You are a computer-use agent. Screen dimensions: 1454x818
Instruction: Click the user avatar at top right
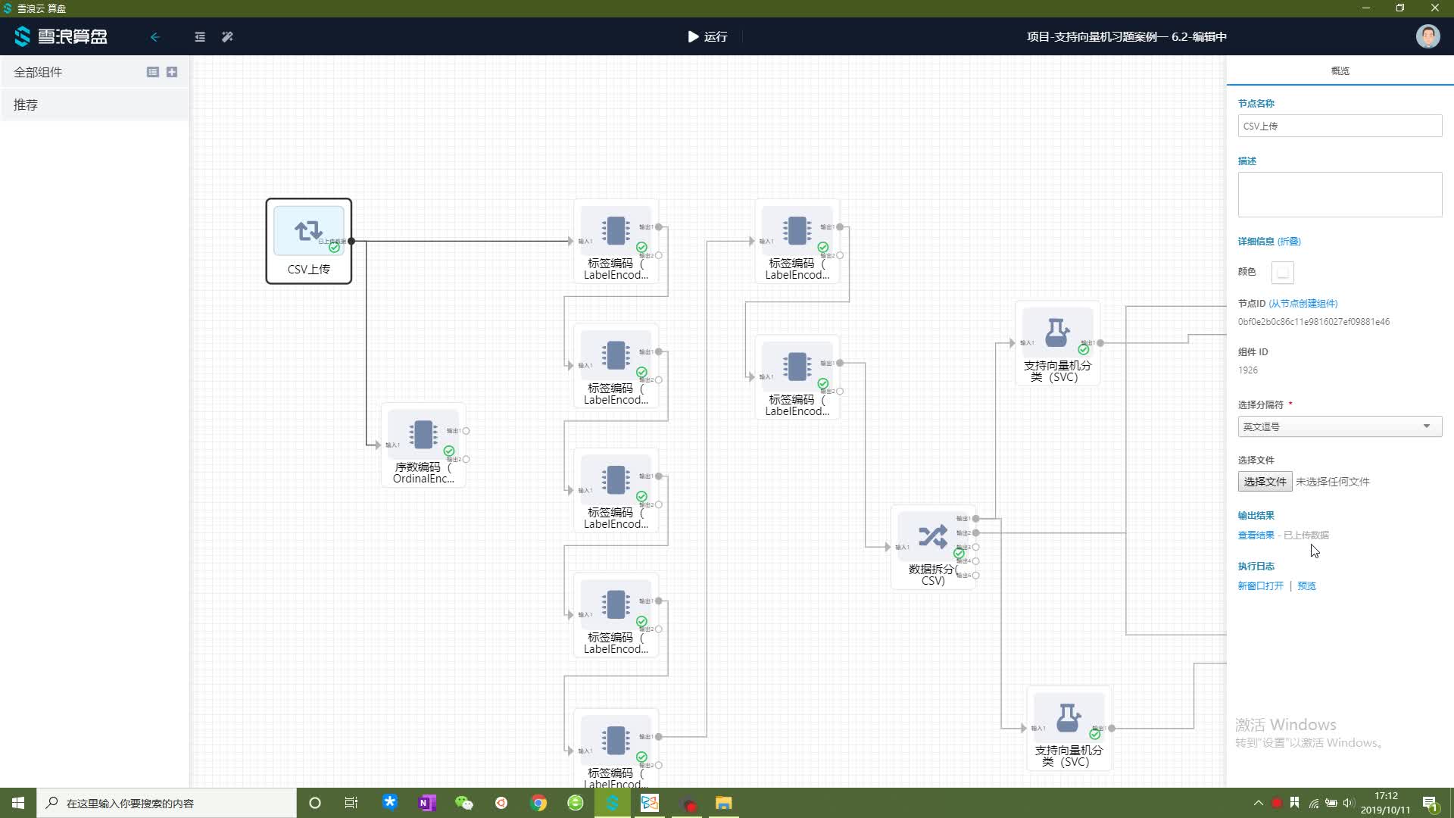coord(1427,36)
